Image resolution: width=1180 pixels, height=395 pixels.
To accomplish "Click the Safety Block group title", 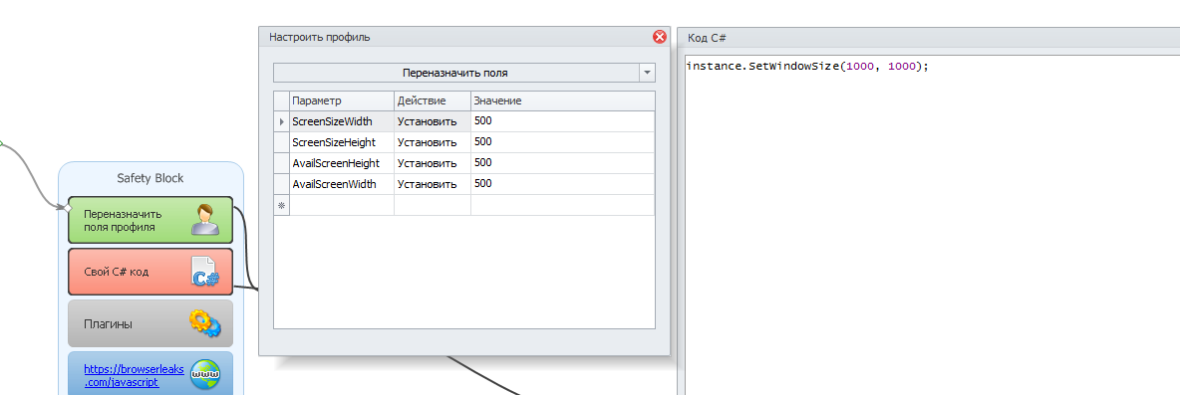I will coord(150,178).
